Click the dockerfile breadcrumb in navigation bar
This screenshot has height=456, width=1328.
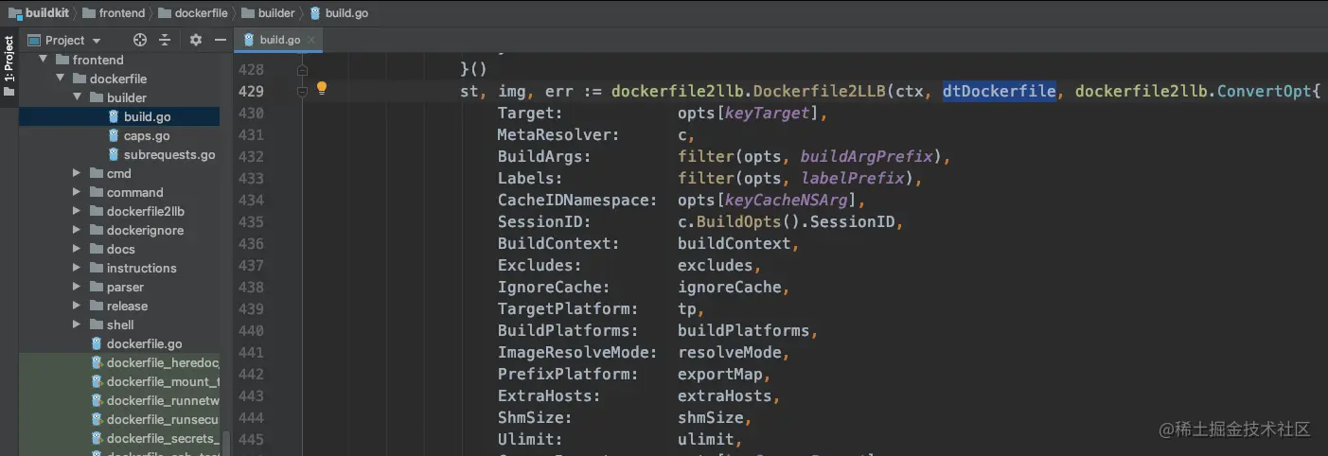pos(194,12)
